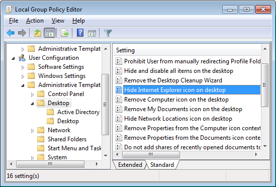Select Remove Properties from the Computer icon context
Image resolution: width=276 pixels, height=187 pixels.
[192, 128]
